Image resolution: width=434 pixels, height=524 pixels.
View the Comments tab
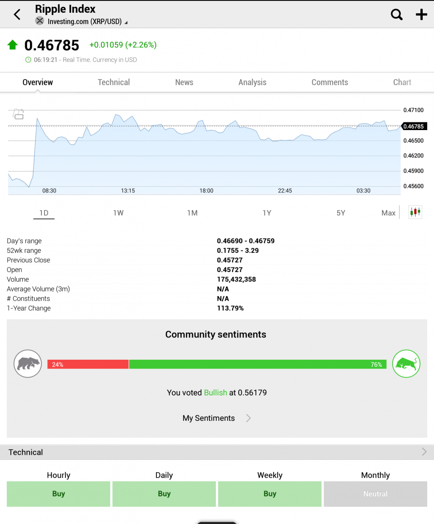click(330, 82)
